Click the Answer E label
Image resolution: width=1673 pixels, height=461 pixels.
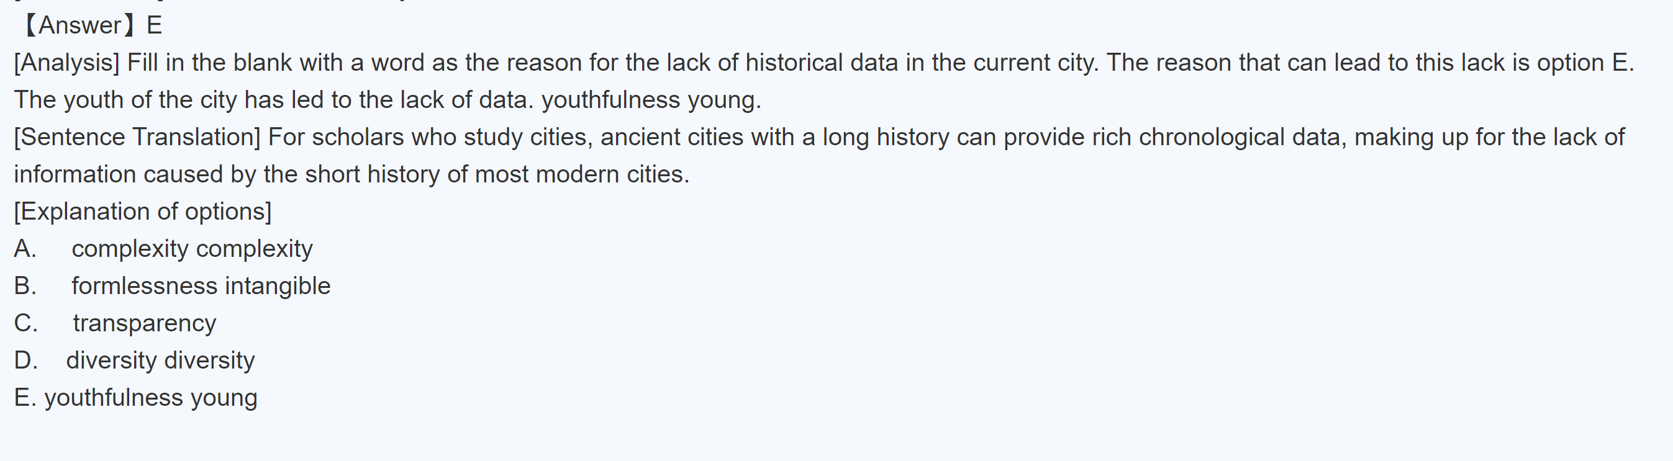tap(91, 25)
